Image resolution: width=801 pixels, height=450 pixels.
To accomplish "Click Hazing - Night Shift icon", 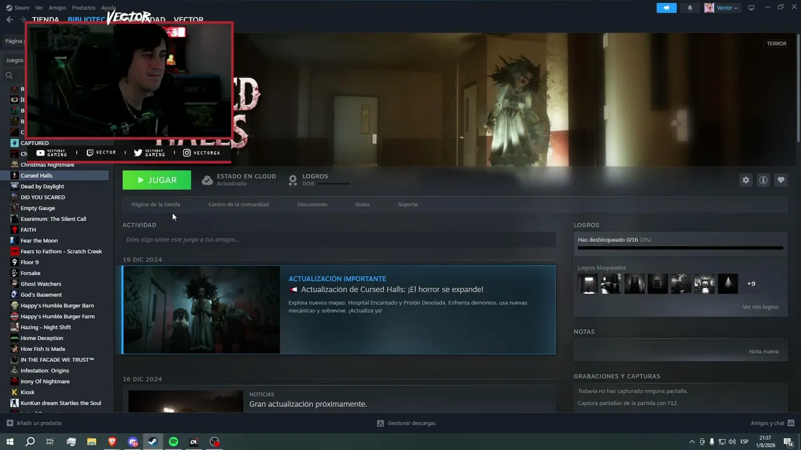I will (14, 327).
